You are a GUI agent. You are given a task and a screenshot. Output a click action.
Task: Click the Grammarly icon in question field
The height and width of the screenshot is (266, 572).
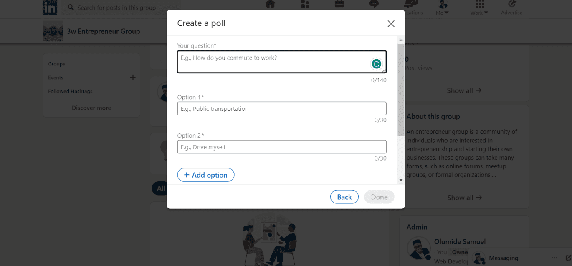(x=376, y=64)
